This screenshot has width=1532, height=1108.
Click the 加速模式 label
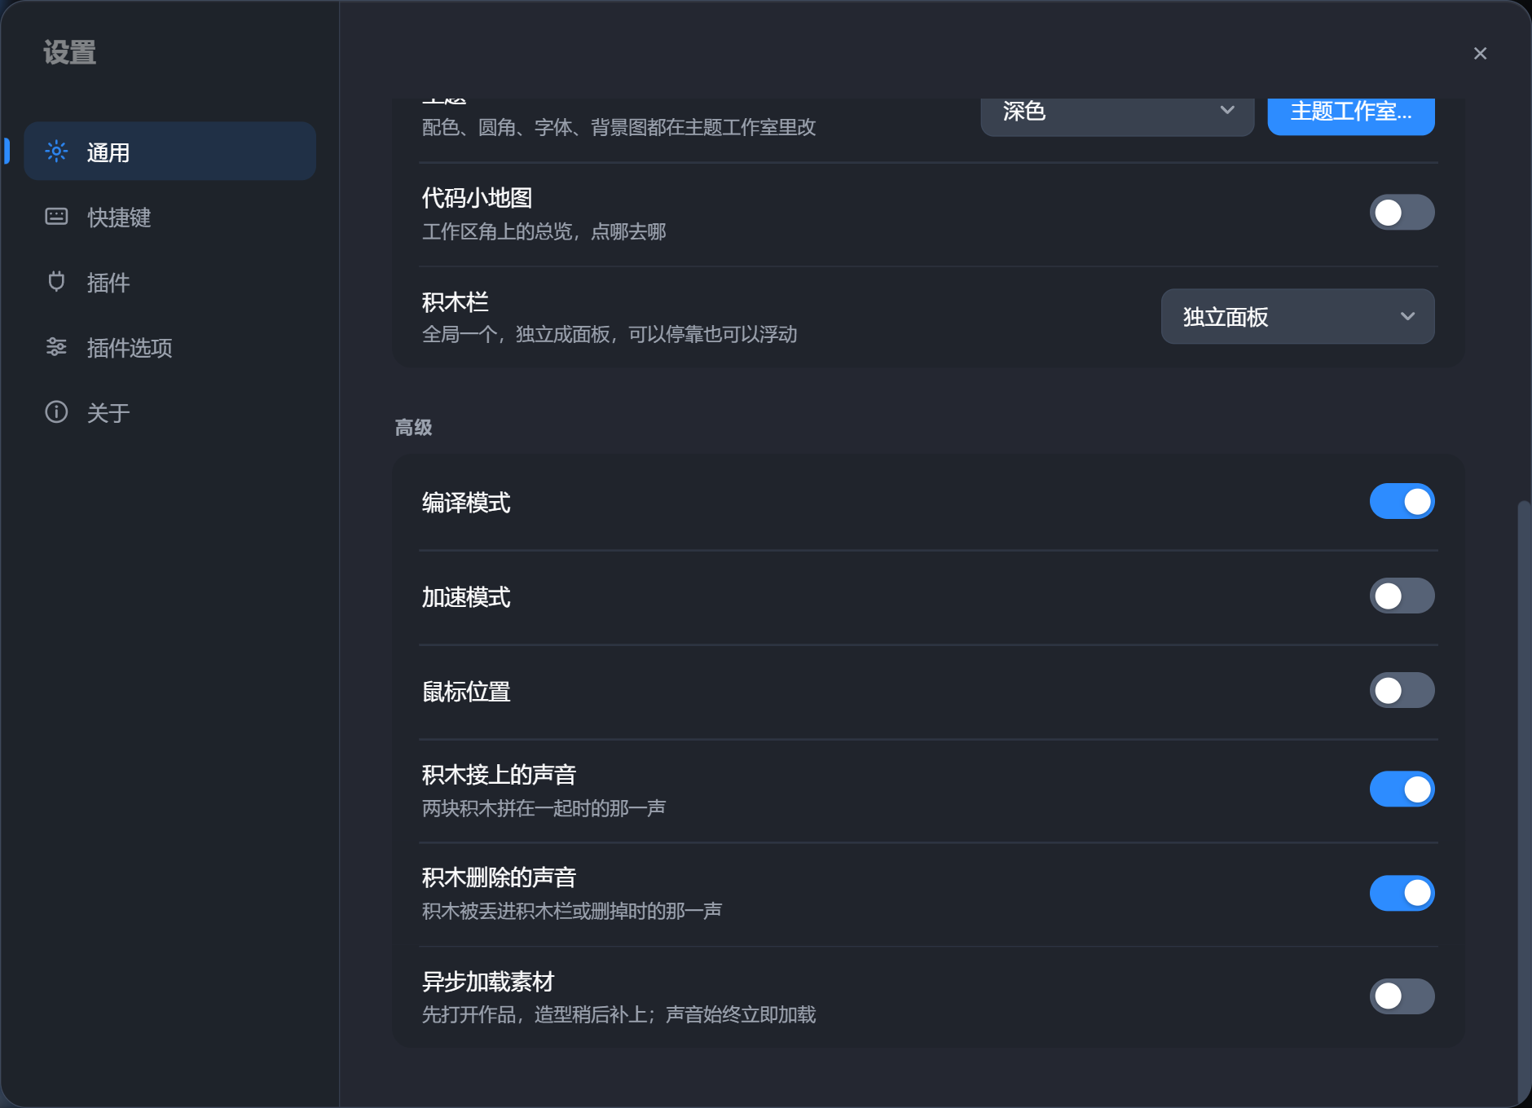(x=466, y=597)
